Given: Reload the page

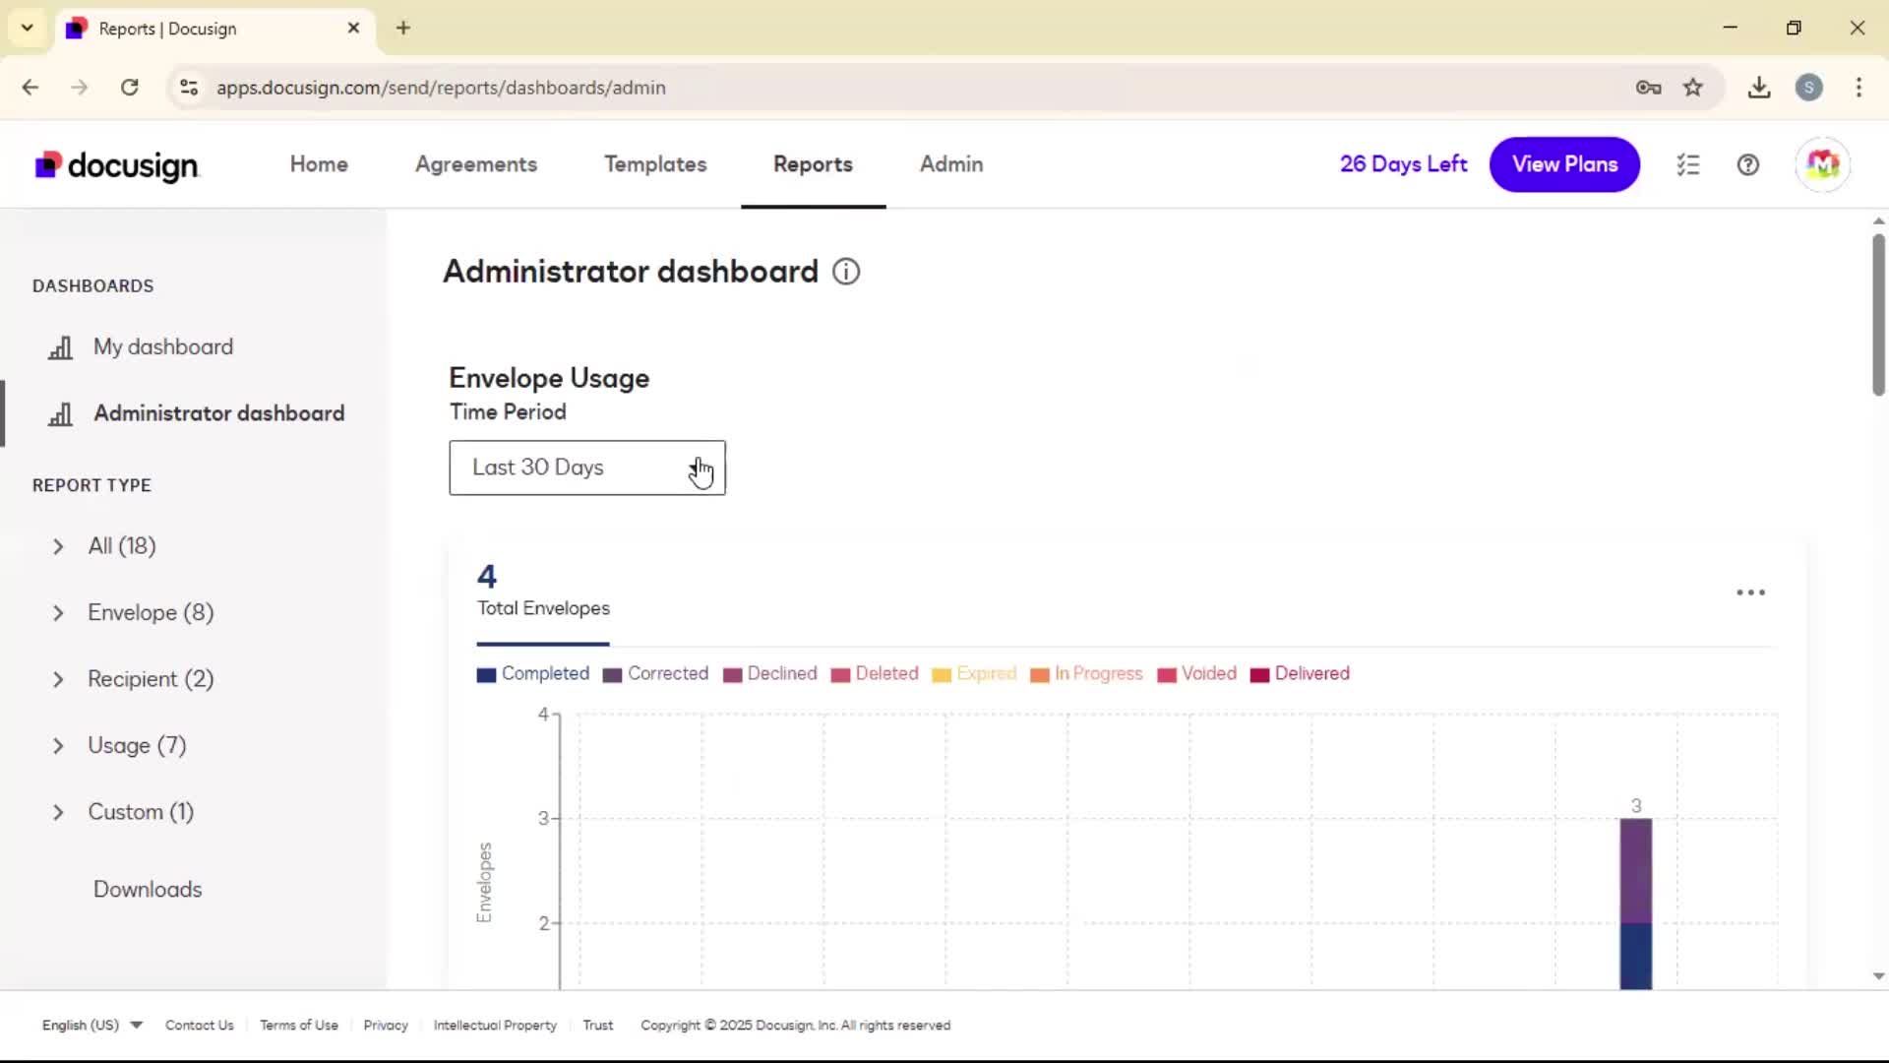Looking at the screenshot, I should point(130,88).
